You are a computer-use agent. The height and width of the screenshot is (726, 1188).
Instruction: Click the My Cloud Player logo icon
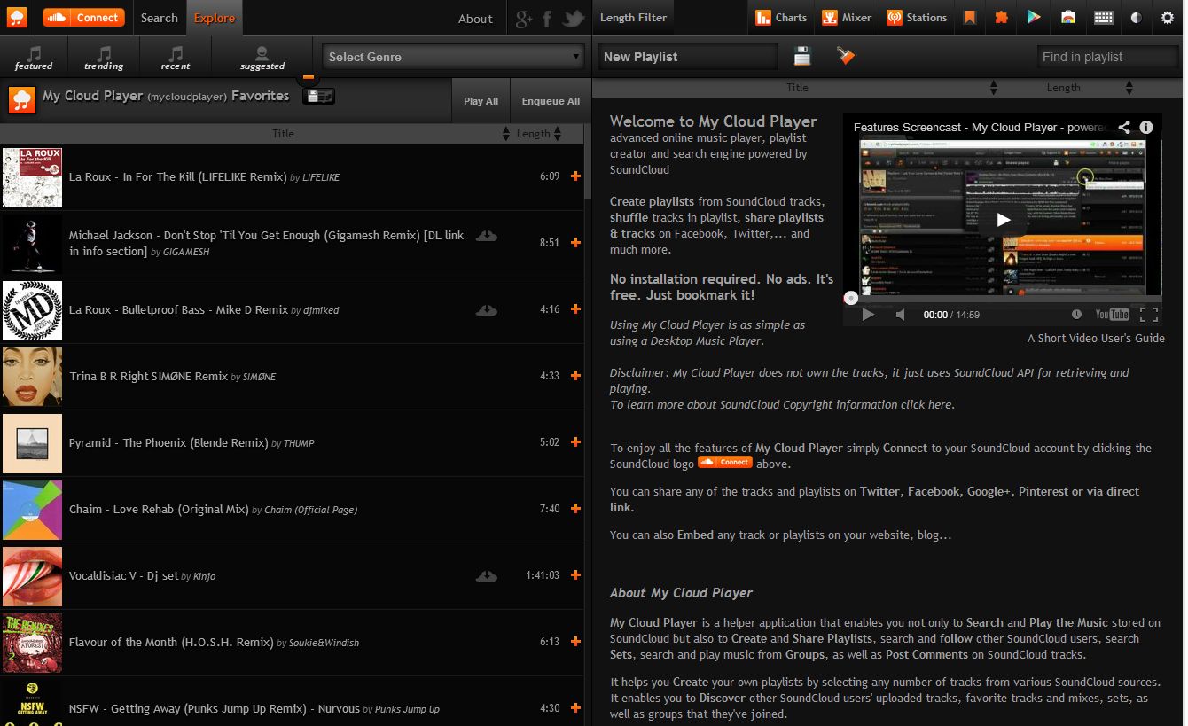pos(18,17)
